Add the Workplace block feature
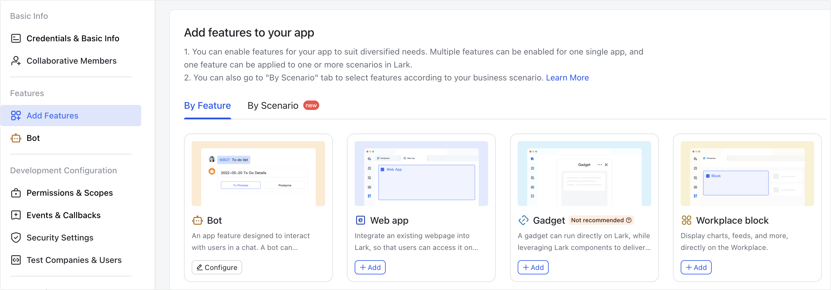 pyautogui.click(x=695, y=268)
